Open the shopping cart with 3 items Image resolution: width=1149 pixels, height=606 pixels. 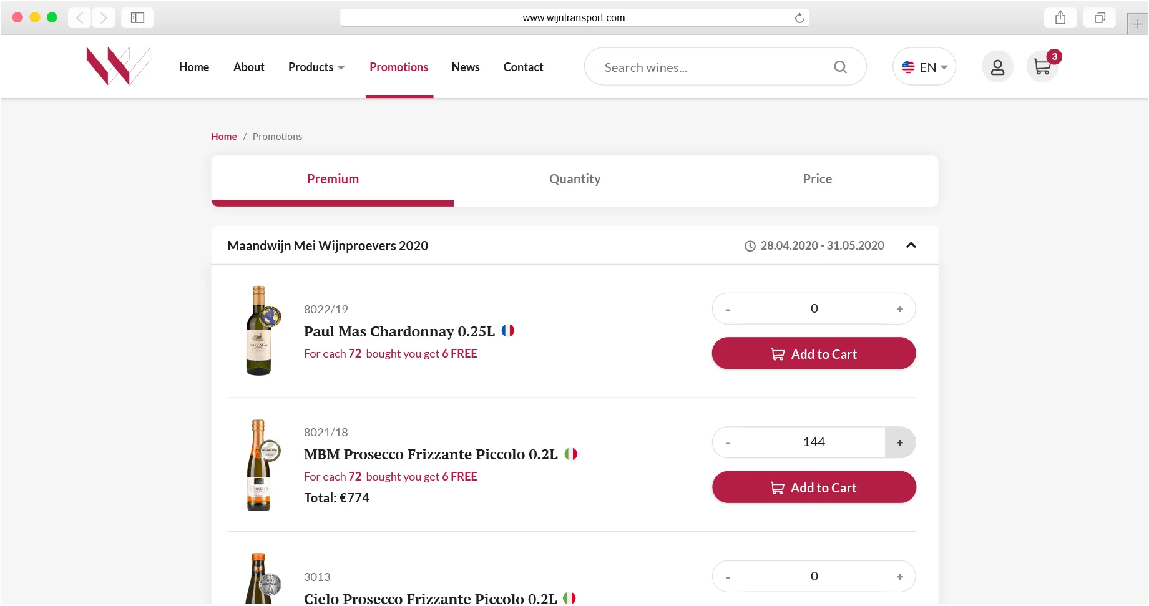(x=1042, y=67)
